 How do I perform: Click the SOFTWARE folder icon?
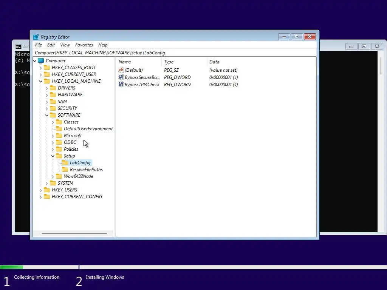(53, 115)
